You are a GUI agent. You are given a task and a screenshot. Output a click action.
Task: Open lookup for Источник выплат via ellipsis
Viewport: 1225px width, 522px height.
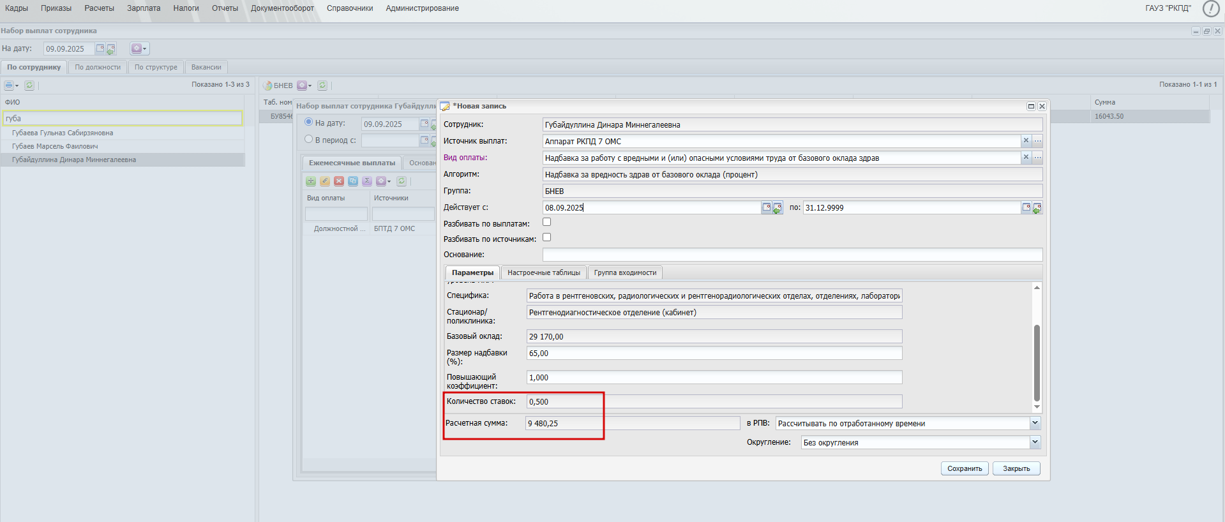point(1037,141)
